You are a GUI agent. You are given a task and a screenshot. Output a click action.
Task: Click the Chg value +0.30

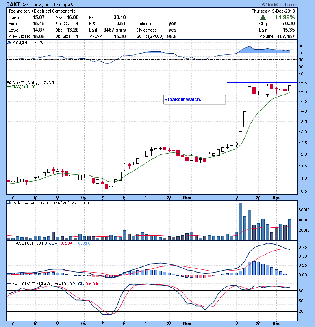pos(289,24)
